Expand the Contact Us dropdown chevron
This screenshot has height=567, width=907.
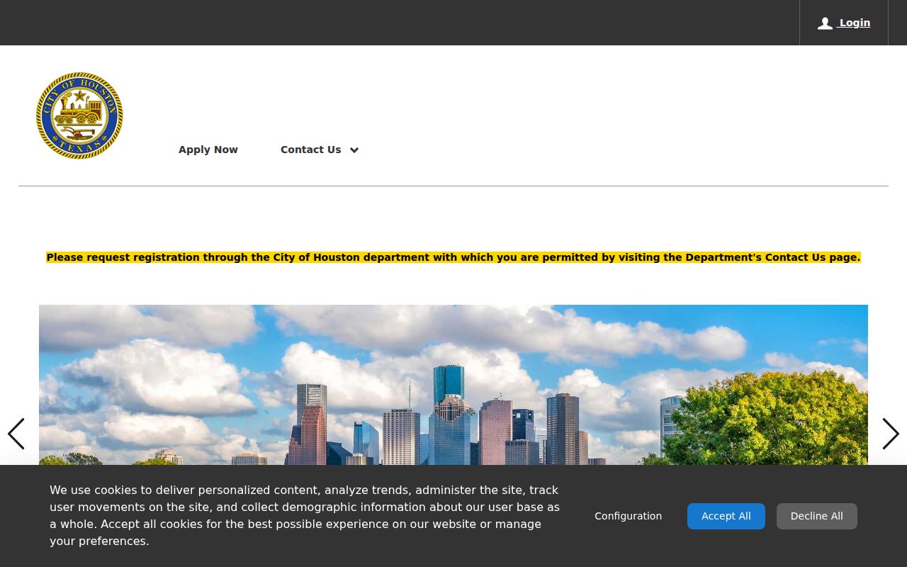[354, 150]
